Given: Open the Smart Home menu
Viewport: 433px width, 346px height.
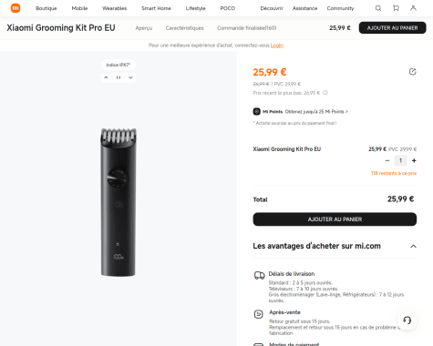Looking at the screenshot, I should pyautogui.click(x=156, y=8).
